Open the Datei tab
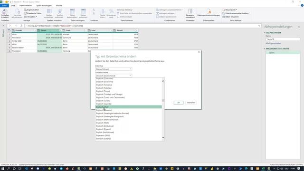Viewport: 304px width, 171px height. click(4, 5)
